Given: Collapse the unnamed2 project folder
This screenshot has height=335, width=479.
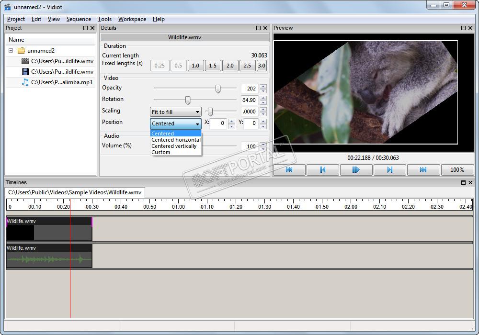Looking at the screenshot, I should pos(11,51).
